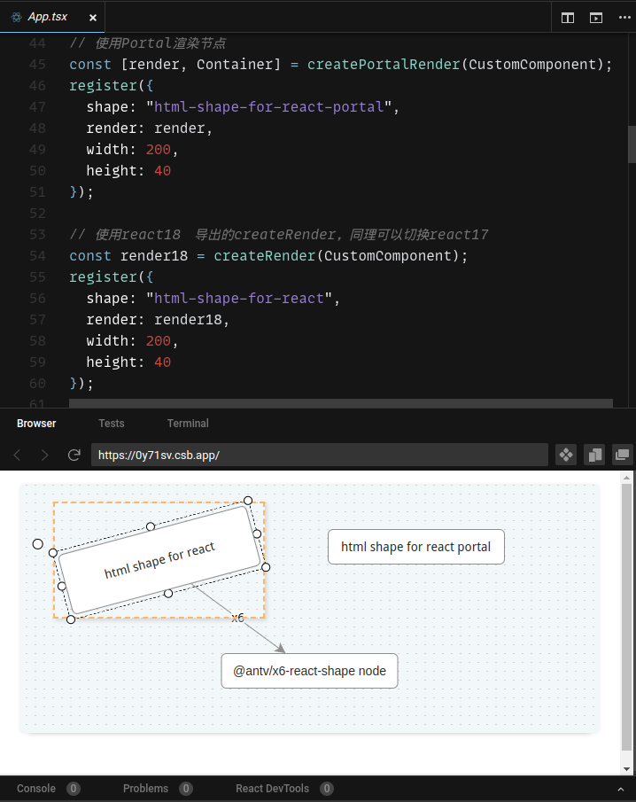
Task: Click the browser forward arrow
Action: [45, 455]
